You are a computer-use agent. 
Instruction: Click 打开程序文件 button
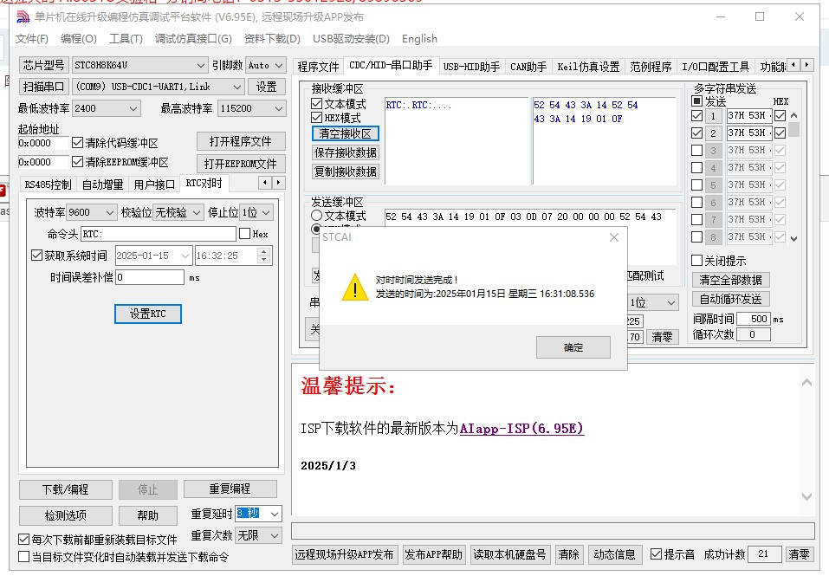click(x=241, y=142)
